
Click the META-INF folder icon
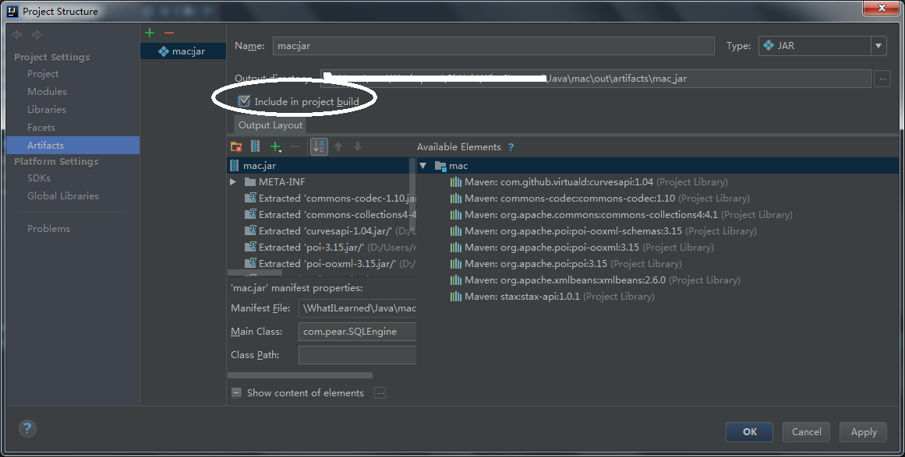[x=250, y=182]
